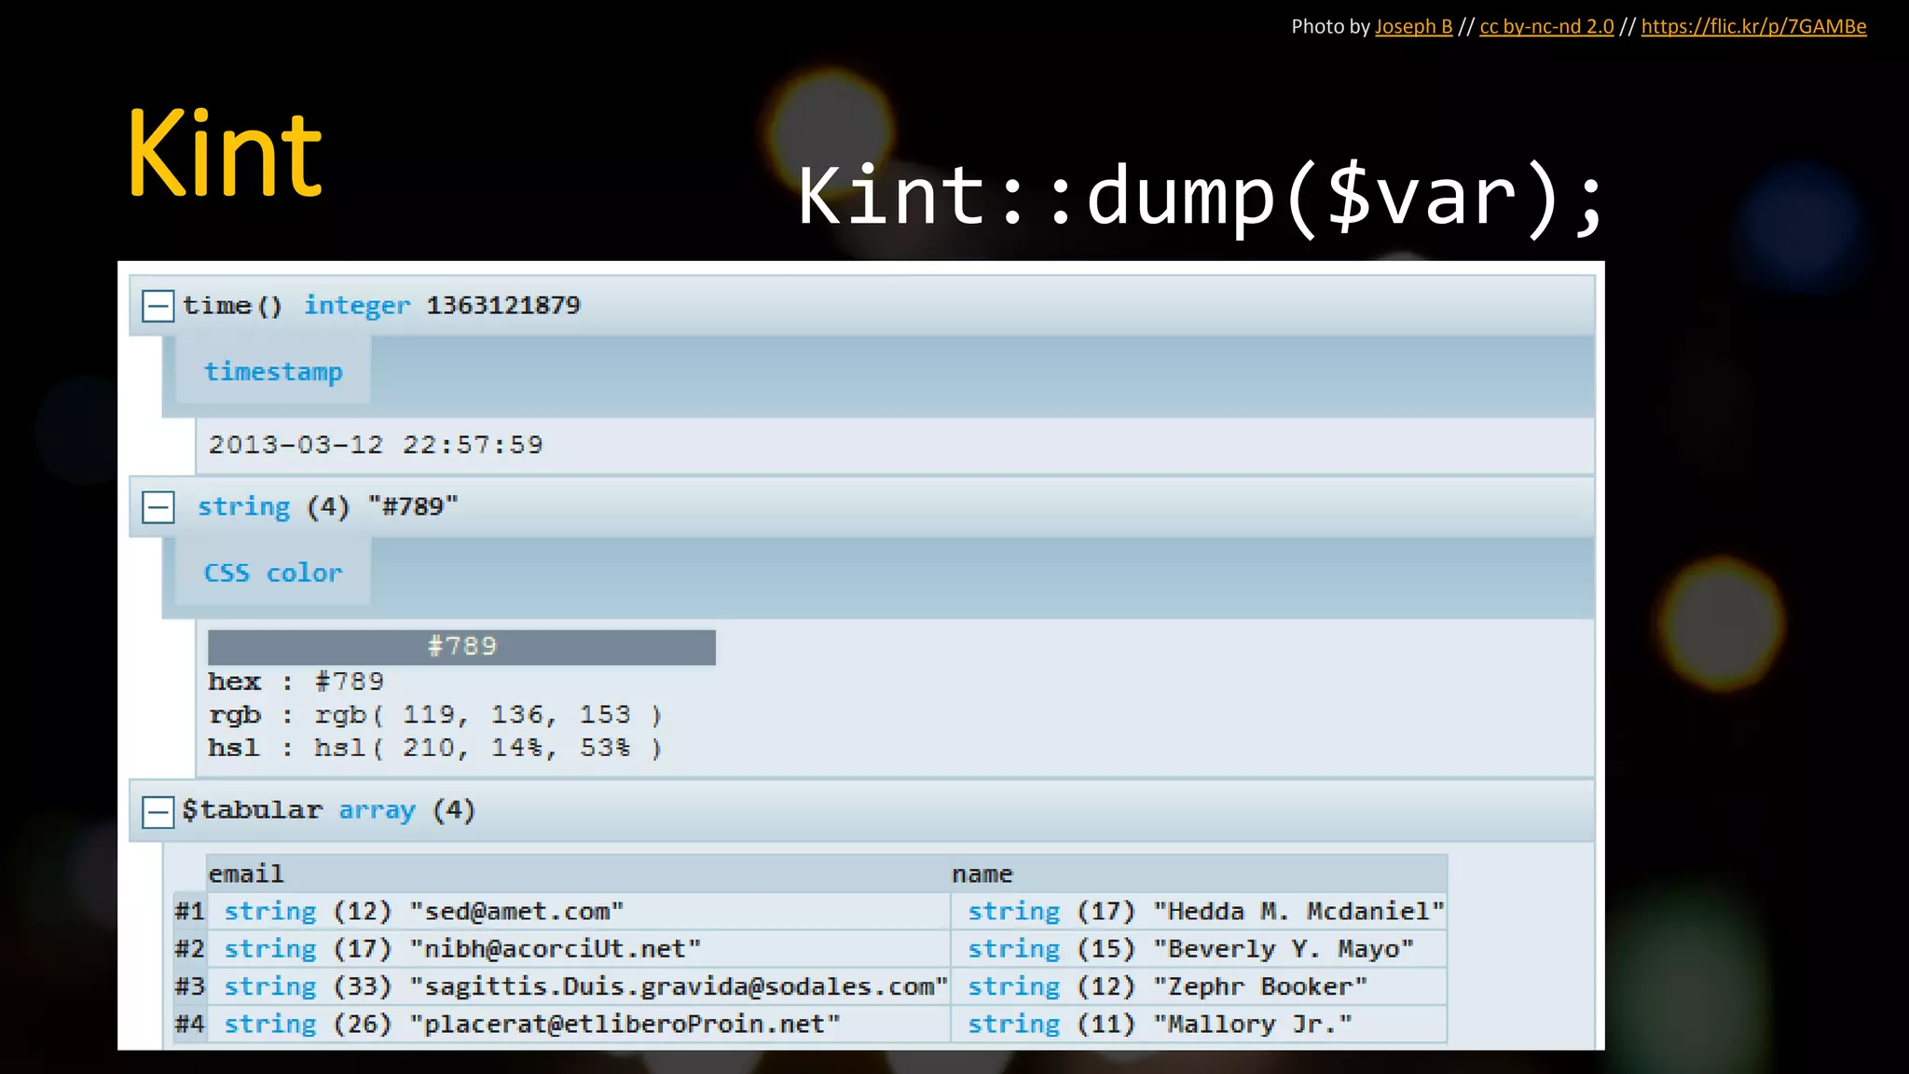This screenshot has width=1909, height=1074.
Task: Click the "placerat@etliberoProin.net" email cell
Action: 578,1024
